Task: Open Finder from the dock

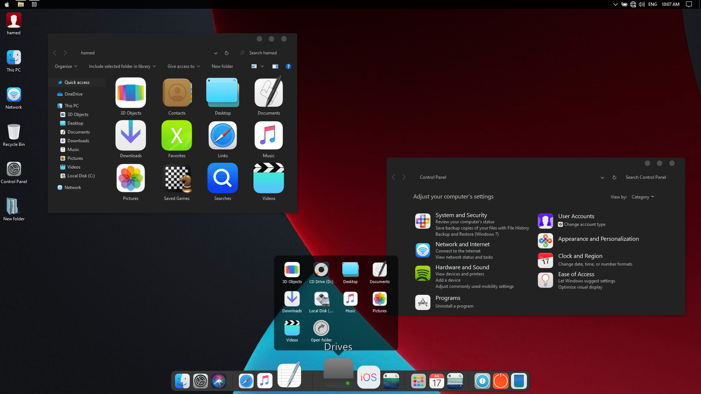Action: [x=182, y=381]
